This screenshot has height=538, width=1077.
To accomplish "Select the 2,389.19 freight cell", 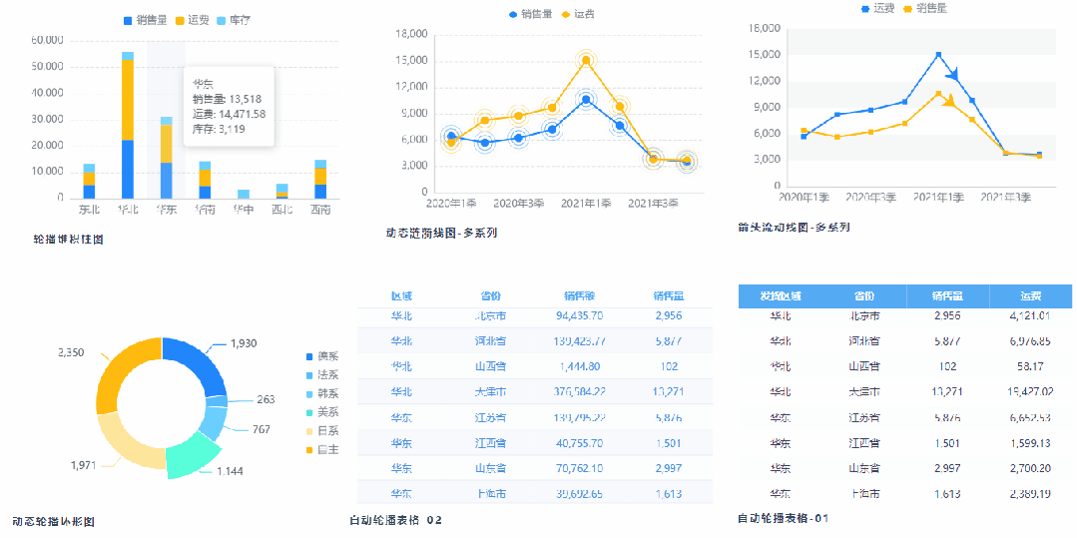I will tap(1031, 494).
